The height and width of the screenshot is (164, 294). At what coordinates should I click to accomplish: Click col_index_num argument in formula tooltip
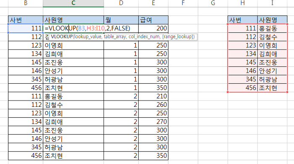click(144, 37)
